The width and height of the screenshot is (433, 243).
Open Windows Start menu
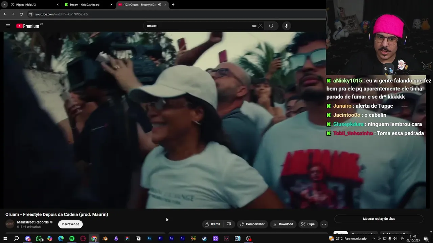5,239
